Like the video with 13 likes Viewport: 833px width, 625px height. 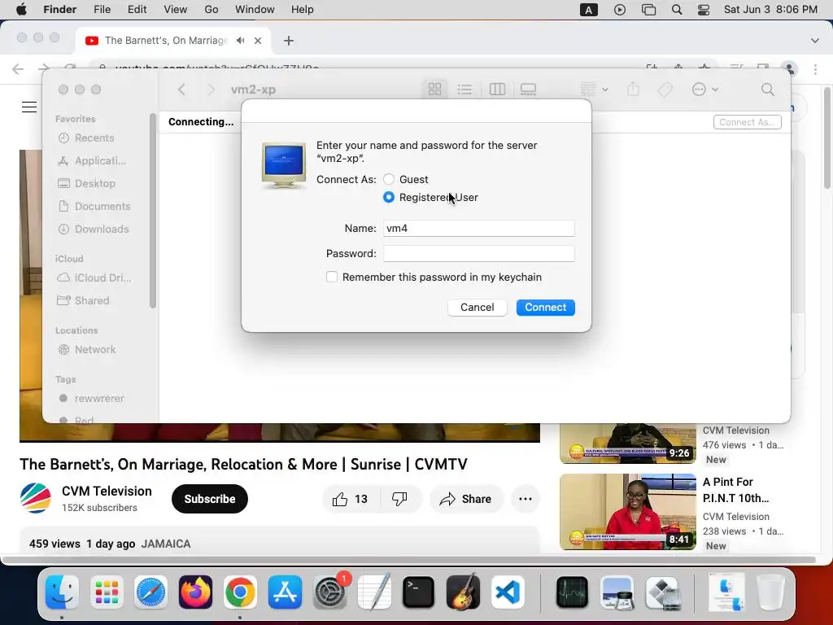(x=350, y=499)
